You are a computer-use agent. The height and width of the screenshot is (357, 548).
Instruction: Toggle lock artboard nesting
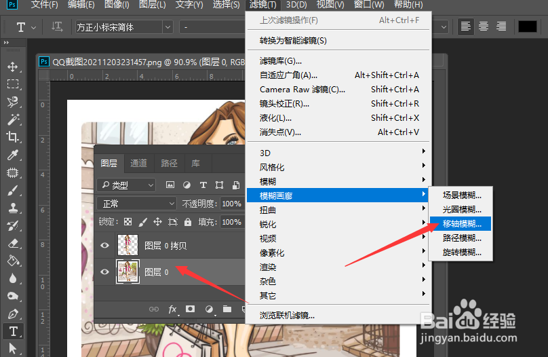click(173, 222)
